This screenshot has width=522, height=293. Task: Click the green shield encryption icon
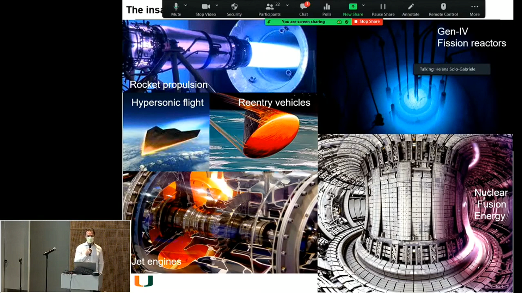click(x=347, y=22)
